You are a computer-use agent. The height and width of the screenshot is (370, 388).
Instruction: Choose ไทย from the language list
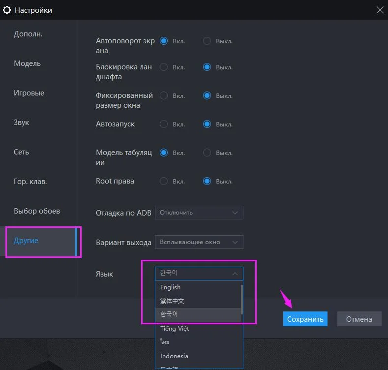tap(198, 342)
